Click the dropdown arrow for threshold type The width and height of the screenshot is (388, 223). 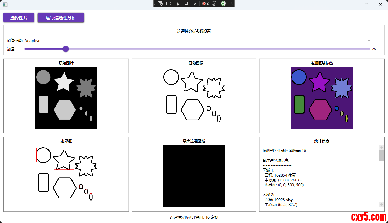369,41
